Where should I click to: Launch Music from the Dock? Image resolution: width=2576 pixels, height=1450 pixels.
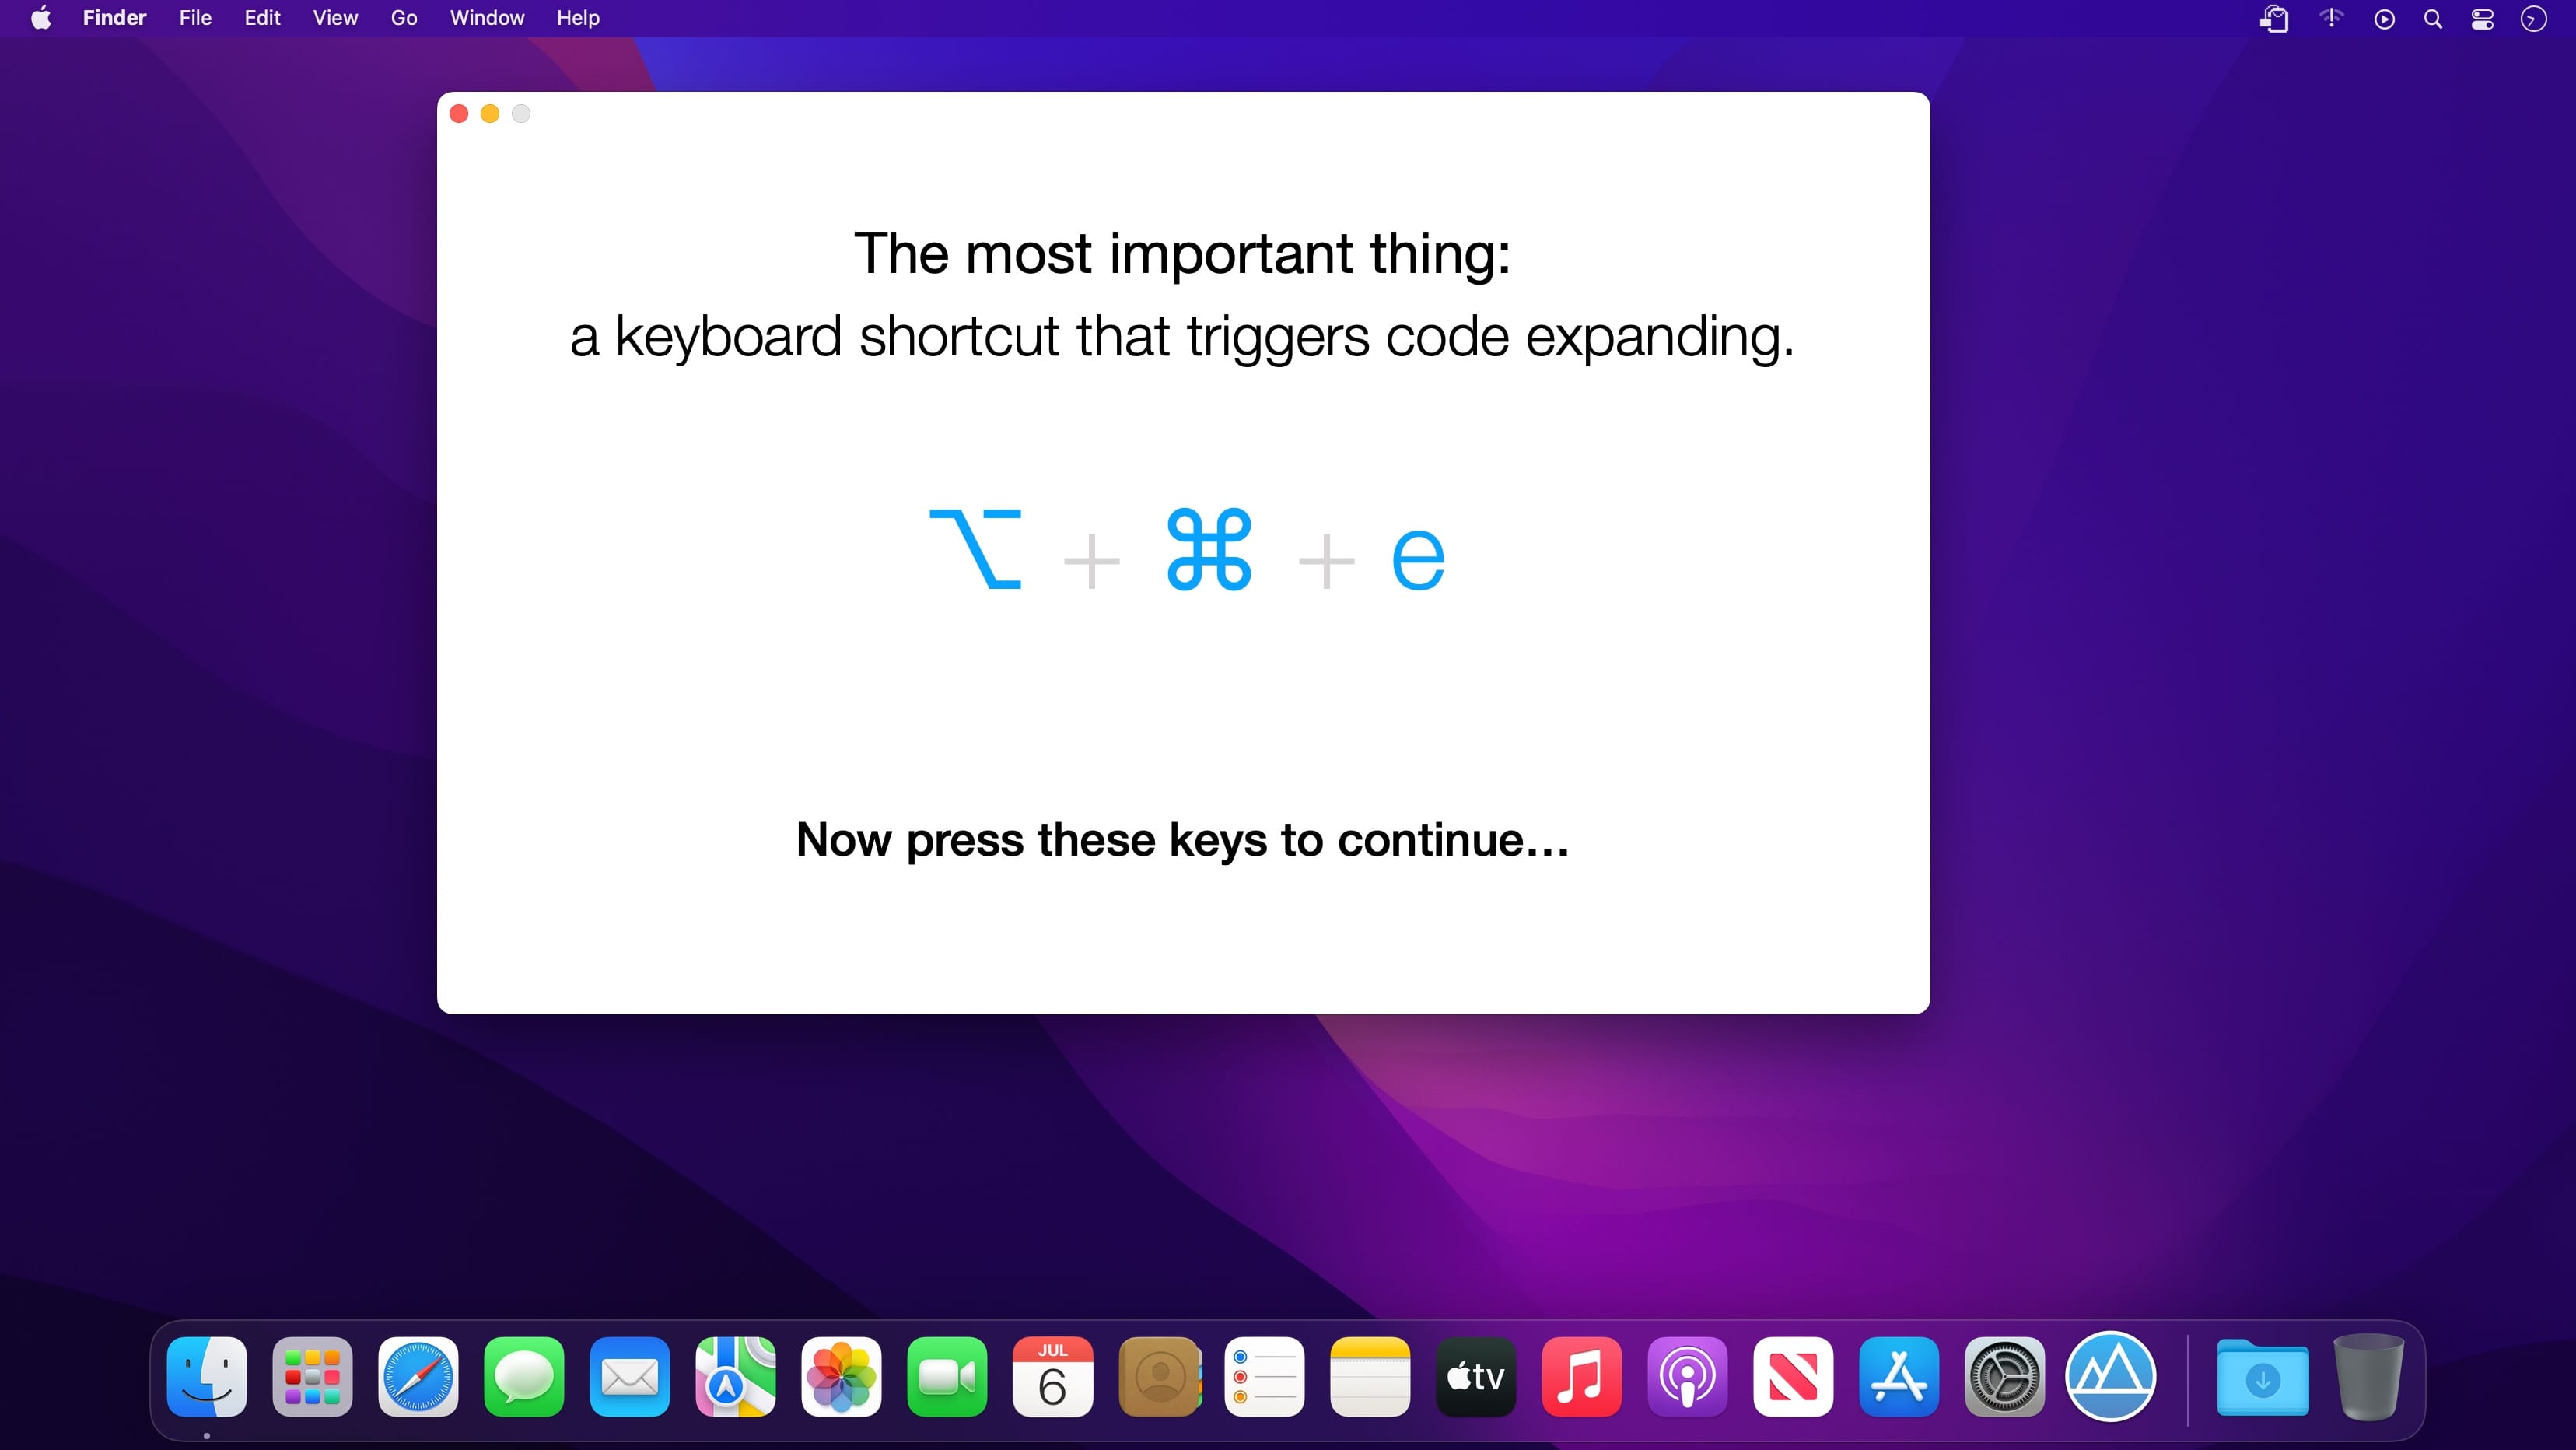[1582, 1377]
